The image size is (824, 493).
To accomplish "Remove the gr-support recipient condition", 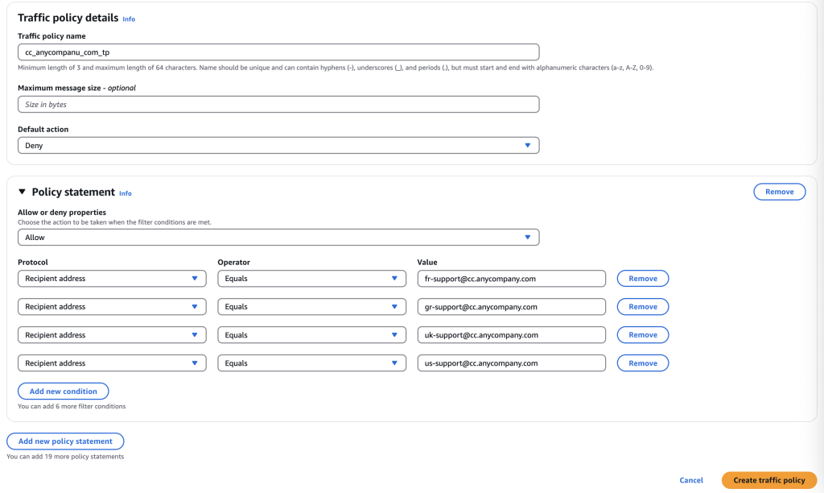I will click(642, 307).
